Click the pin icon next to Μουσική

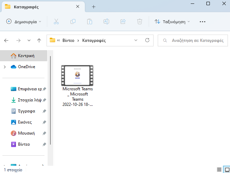pos(44,133)
